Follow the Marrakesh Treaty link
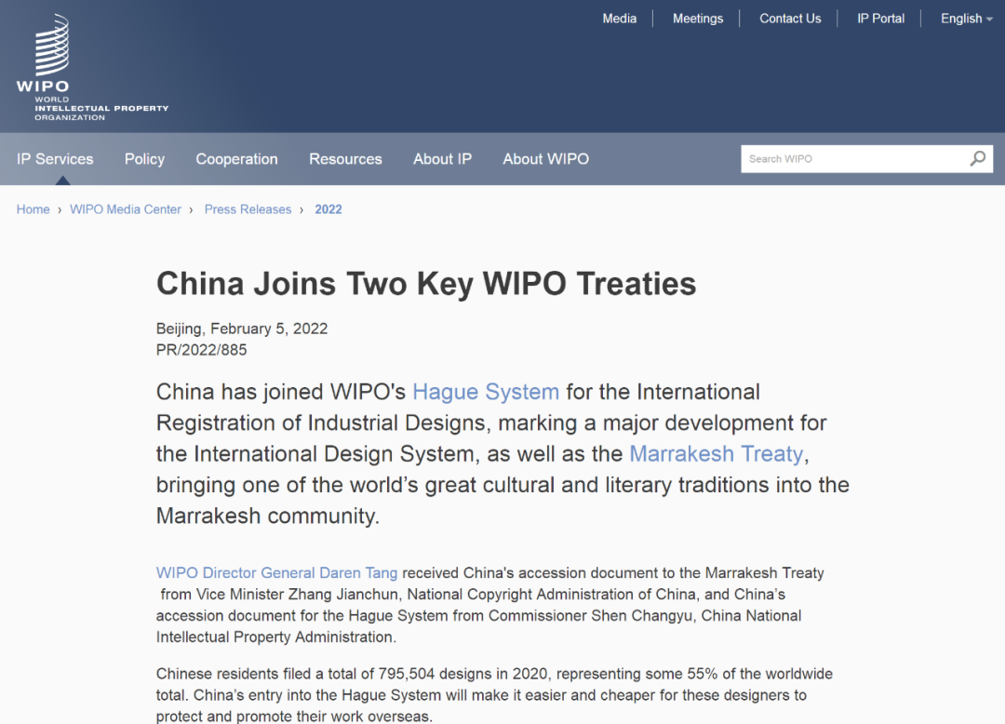 tap(716, 453)
